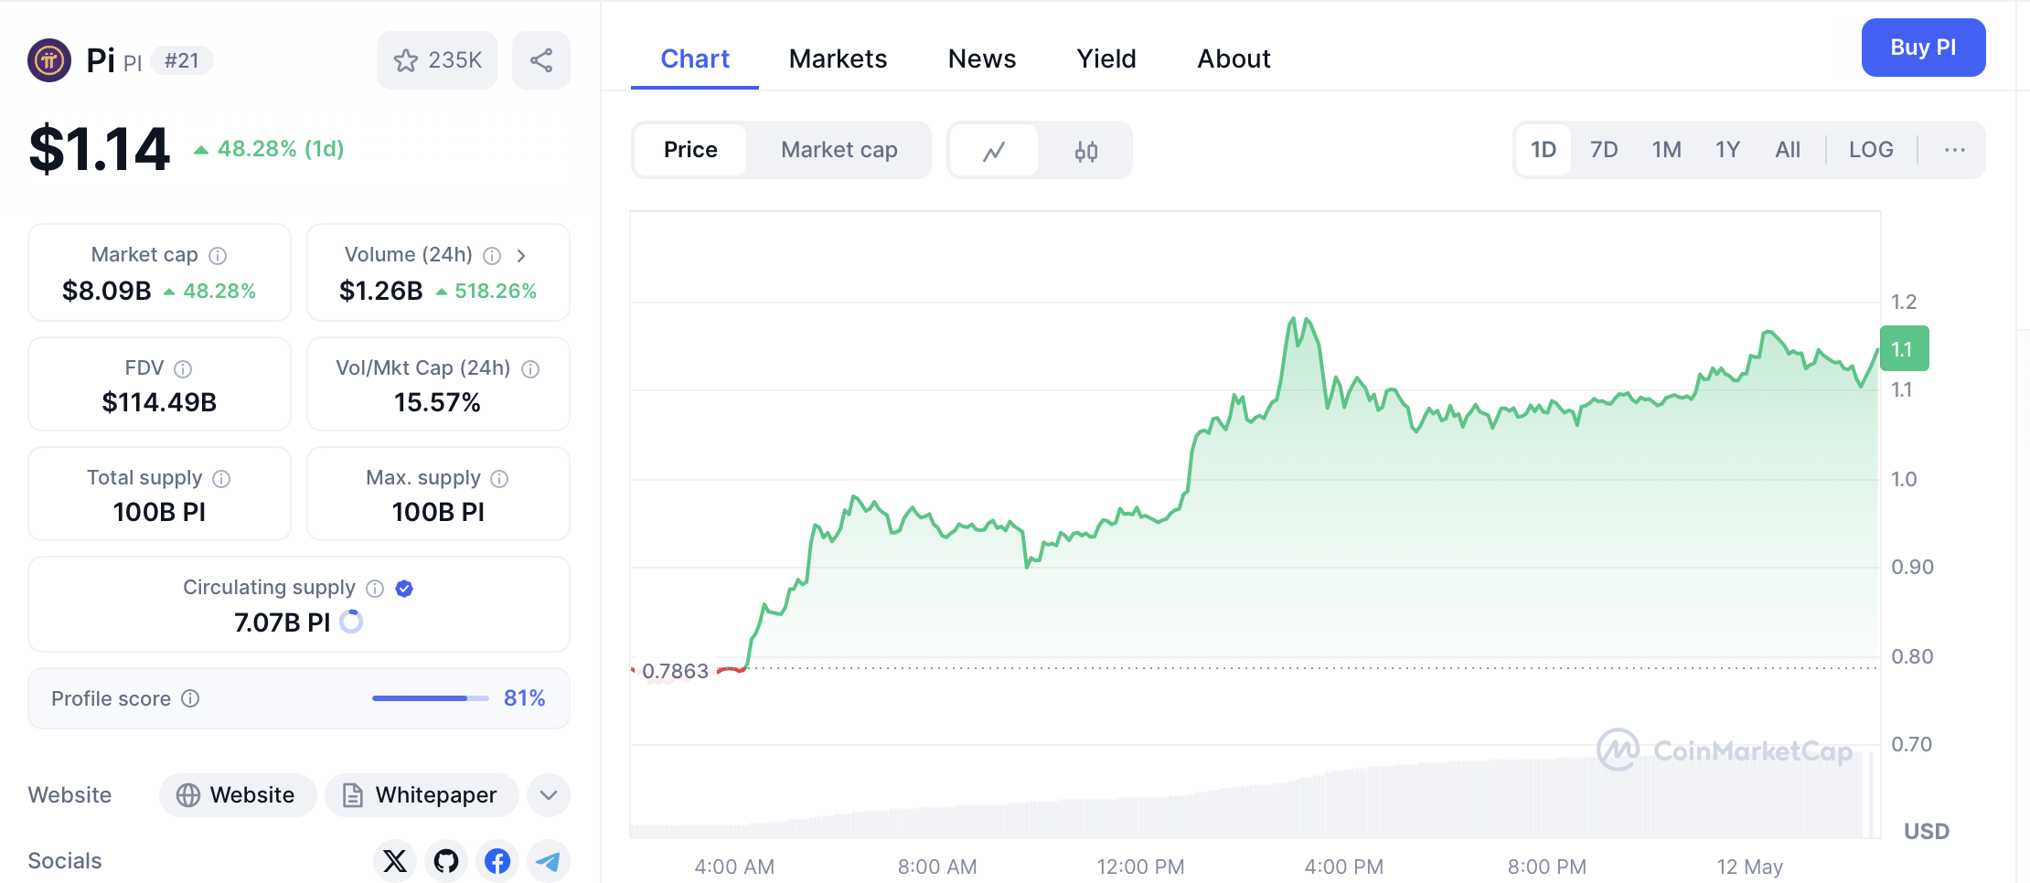Click the Profile score info icon
Screen dimensions: 2030x883
point(190,698)
